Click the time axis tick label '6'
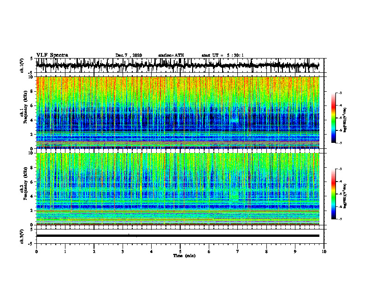Screen dimensions: 365x282 [x=209, y=252]
